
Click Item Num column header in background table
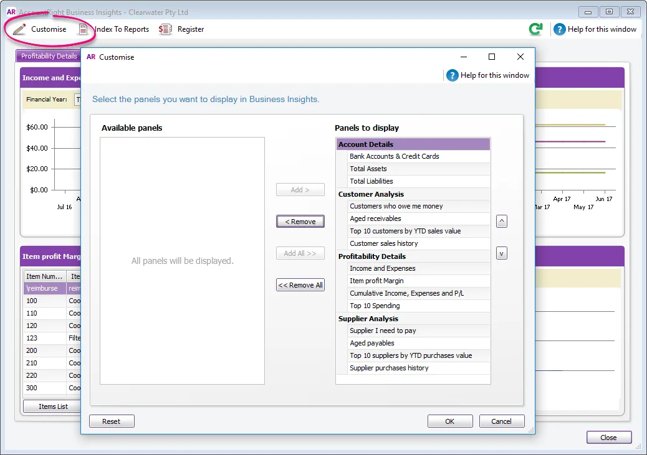(44, 276)
